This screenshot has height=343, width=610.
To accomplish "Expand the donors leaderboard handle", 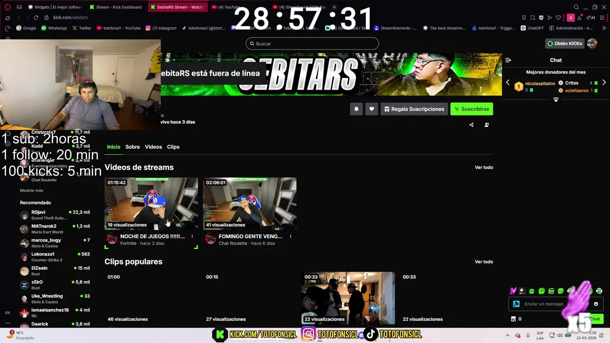I will coord(556,100).
